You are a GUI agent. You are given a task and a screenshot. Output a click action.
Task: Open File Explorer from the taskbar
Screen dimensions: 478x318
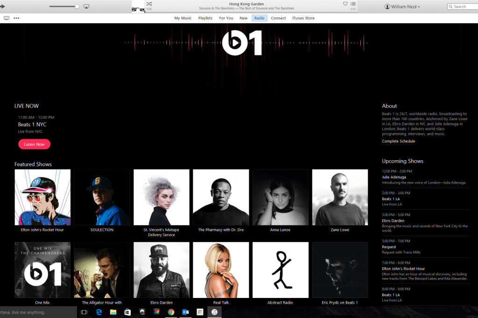pyautogui.click(x=113, y=312)
